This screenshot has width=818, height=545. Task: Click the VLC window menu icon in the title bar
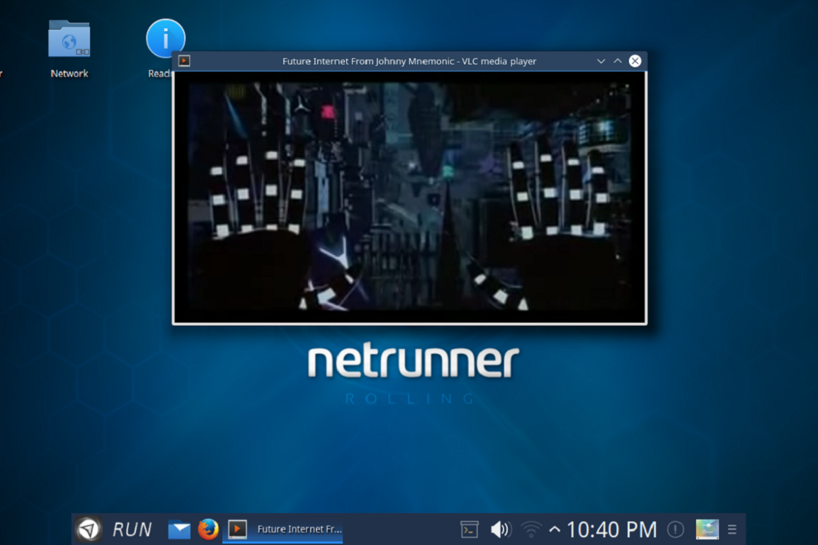coord(184,61)
